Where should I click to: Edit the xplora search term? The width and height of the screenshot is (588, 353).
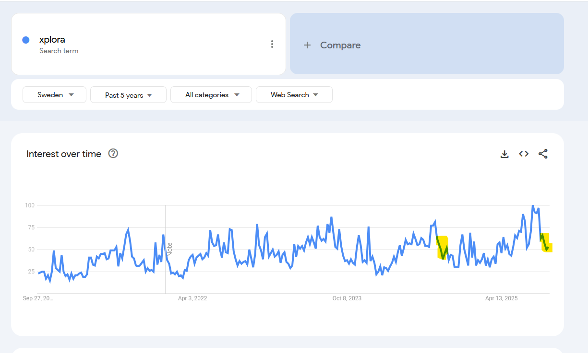[52, 40]
